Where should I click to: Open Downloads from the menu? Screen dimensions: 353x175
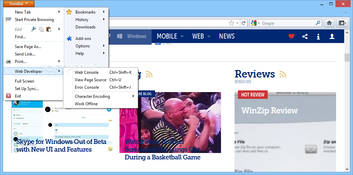(86, 27)
